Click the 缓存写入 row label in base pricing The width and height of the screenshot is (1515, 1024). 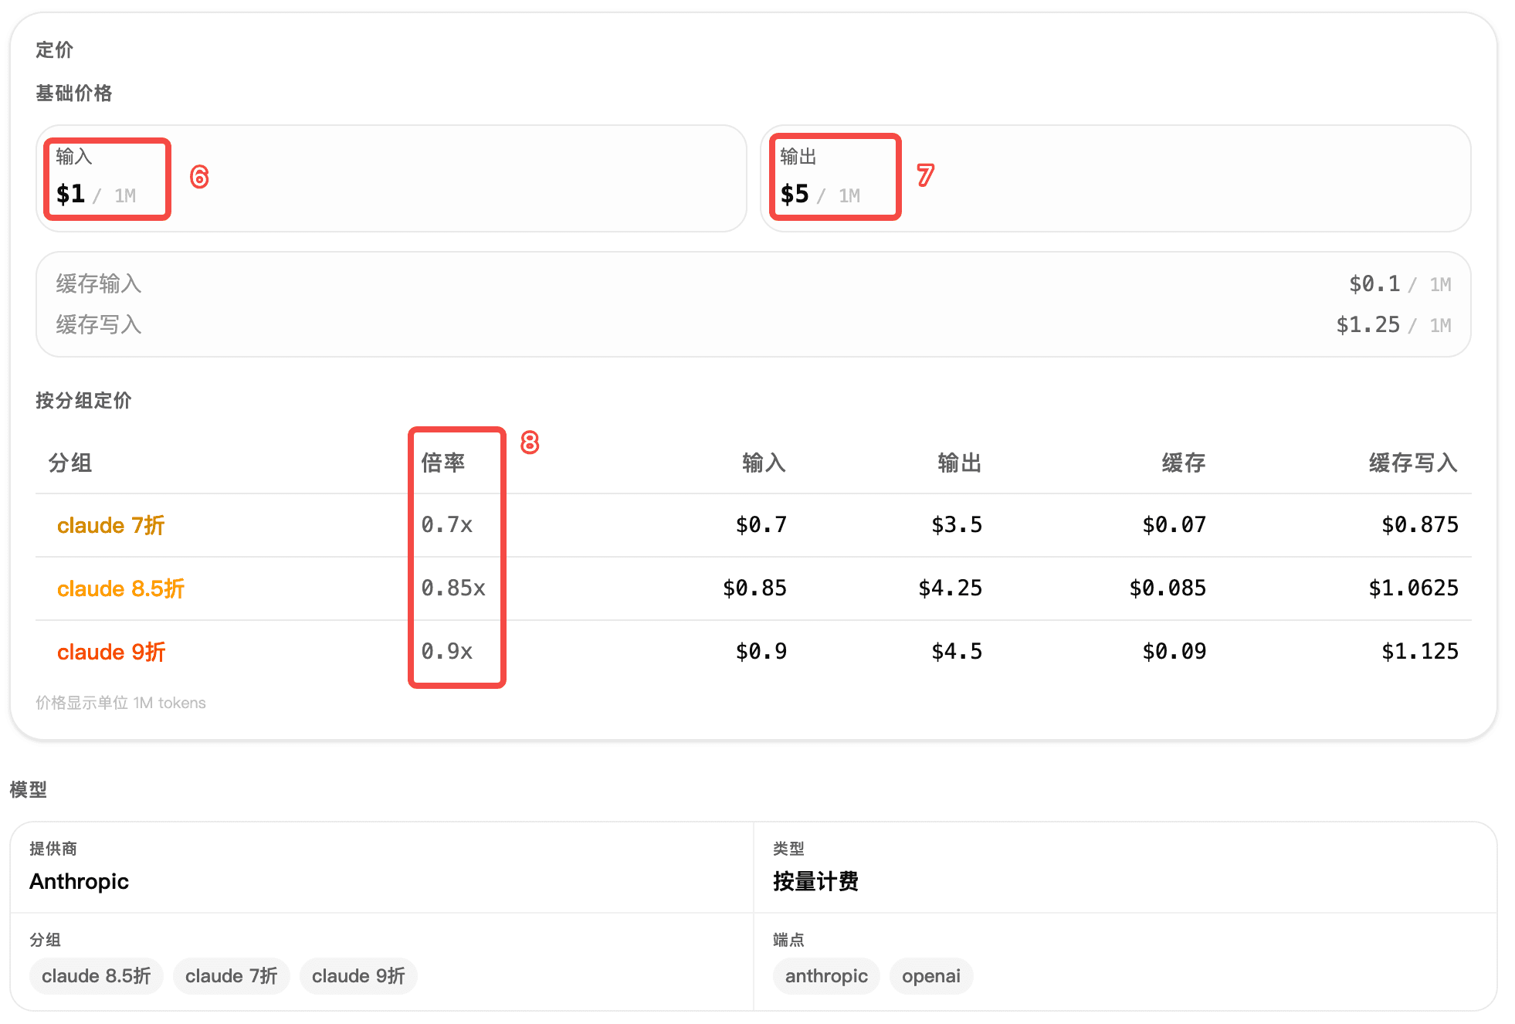tap(99, 325)
